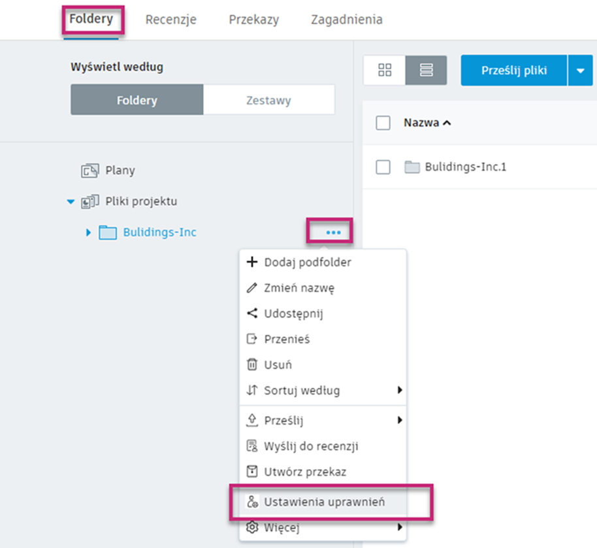
Task: Tick the checkbox for Bulidings-Inc.1
Action: (383, 167)
